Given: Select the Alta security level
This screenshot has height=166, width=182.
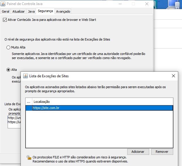Looking at the screenshot, I should [8, 70].
